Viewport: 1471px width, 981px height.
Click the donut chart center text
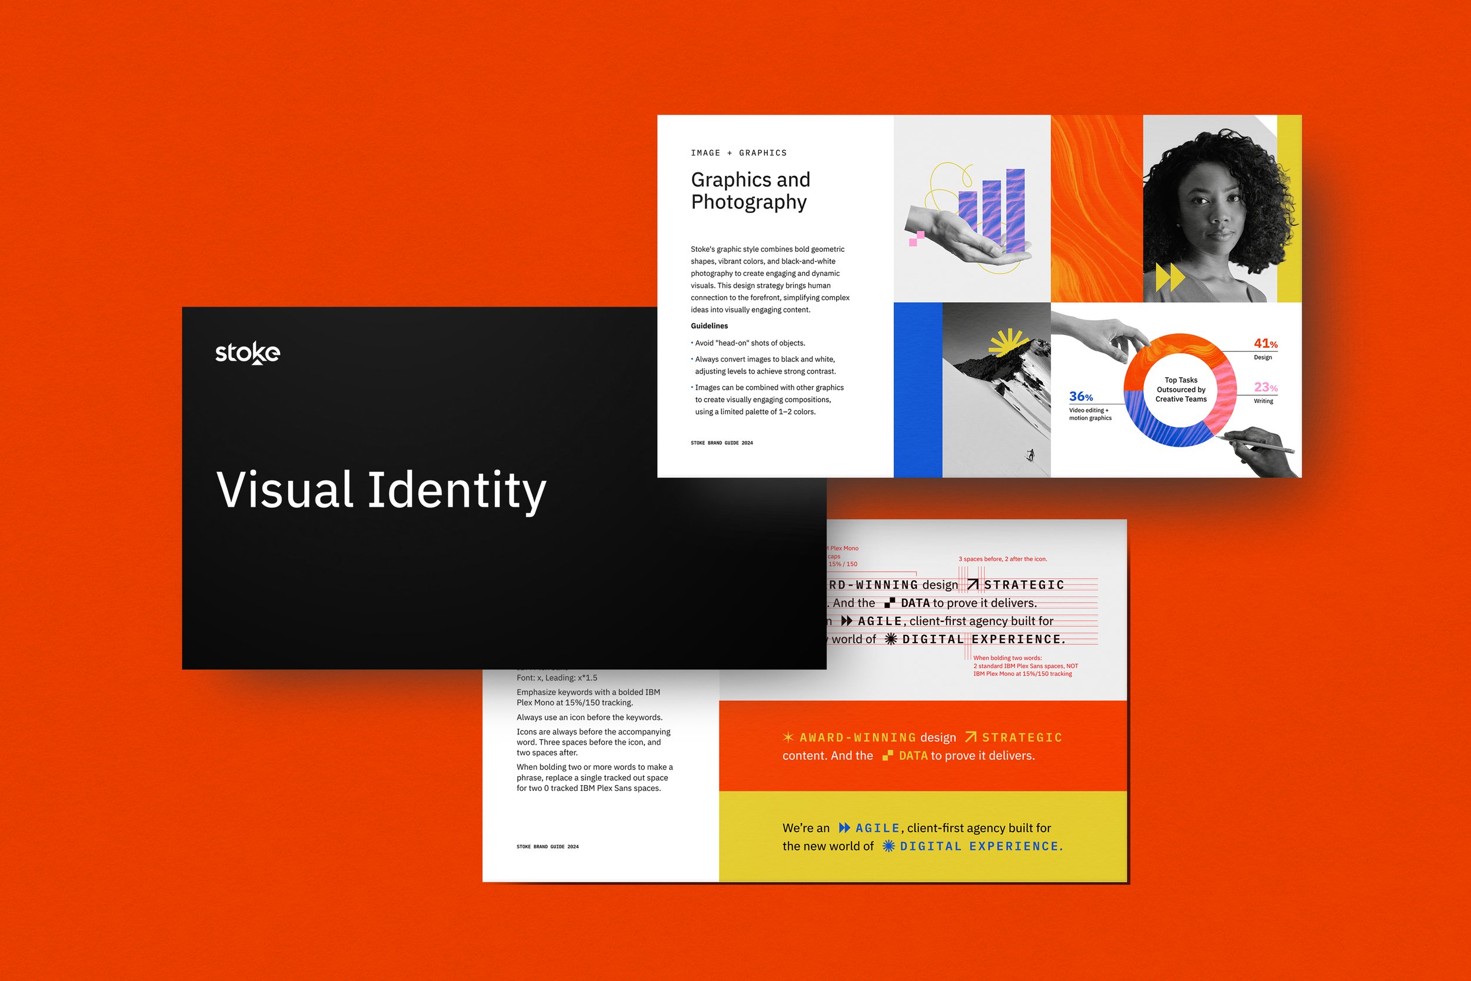[1180, 389]
